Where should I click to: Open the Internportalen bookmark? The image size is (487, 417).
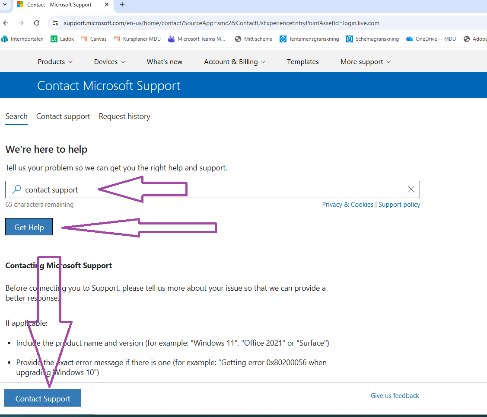[x=22, y=39]
